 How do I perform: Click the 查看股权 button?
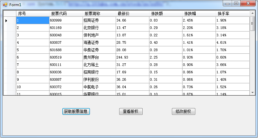(x=131, y=112)
